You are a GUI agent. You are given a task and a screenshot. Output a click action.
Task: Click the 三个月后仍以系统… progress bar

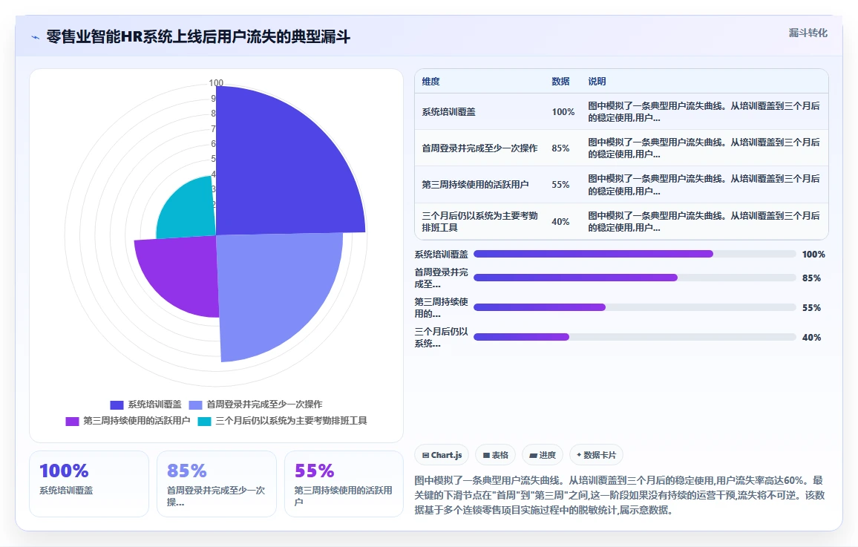pos(635,337)
